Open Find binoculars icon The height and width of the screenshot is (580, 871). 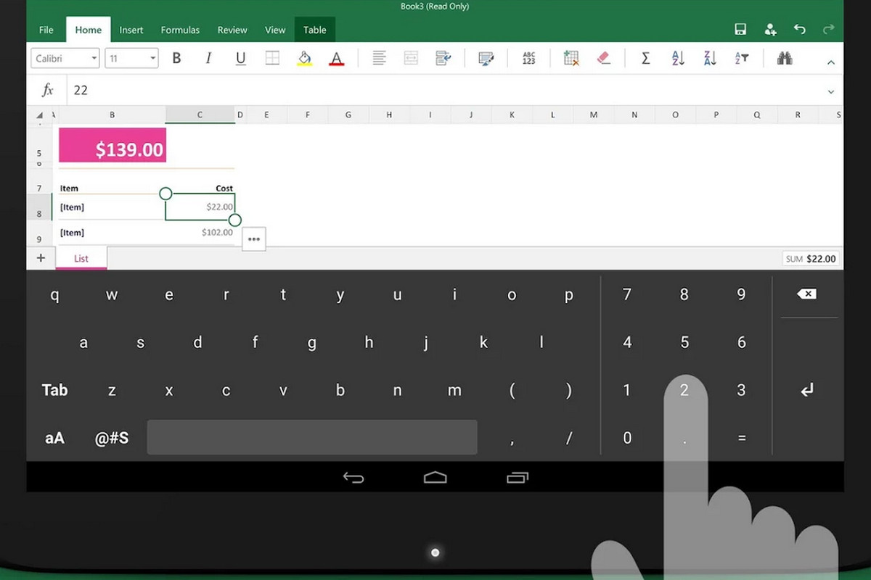tap(785, 59)
